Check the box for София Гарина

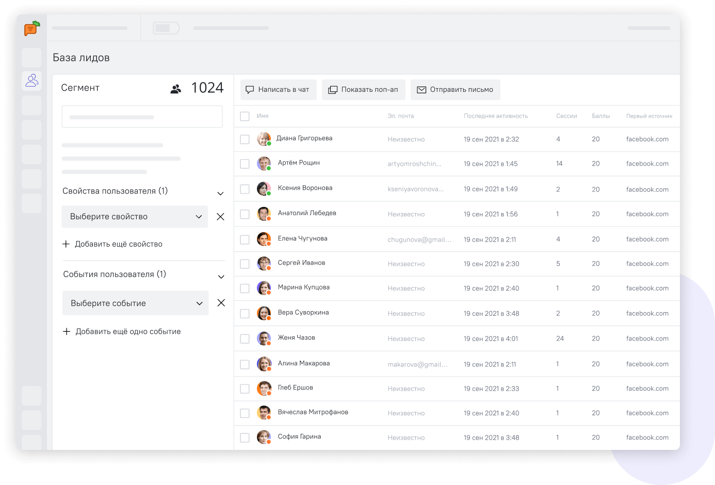(x=245, y=438)
